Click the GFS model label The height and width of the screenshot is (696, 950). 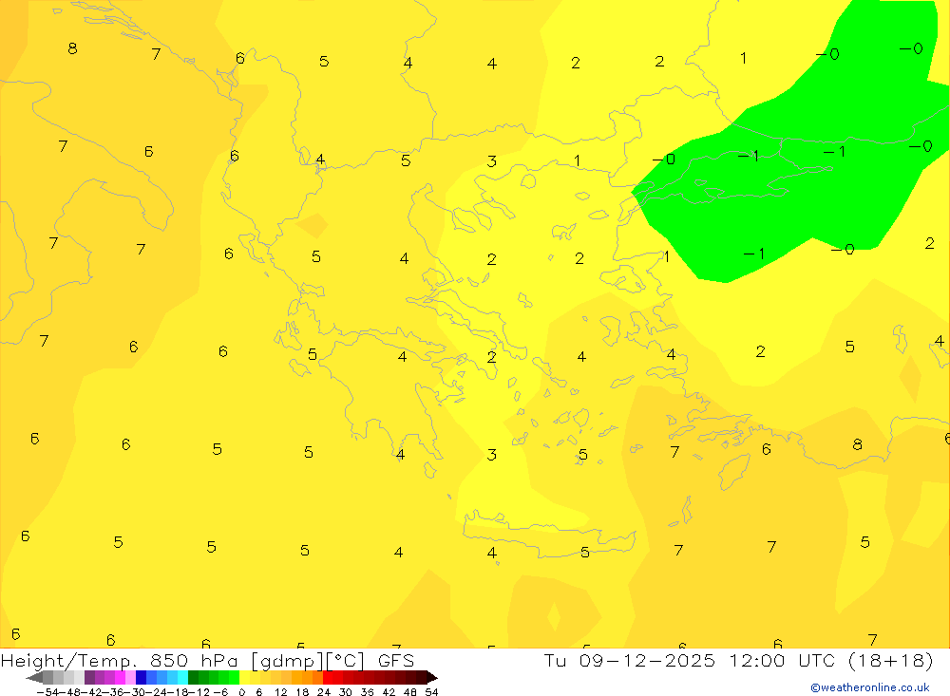coord(396,660)
